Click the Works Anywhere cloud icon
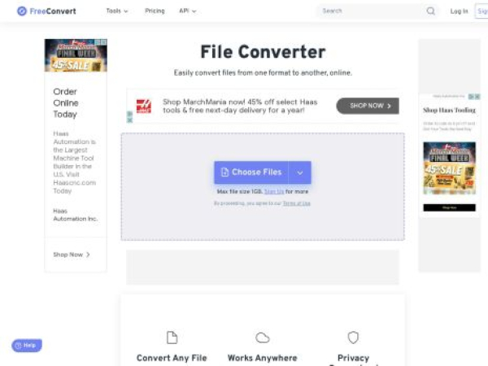 (263, 338)
